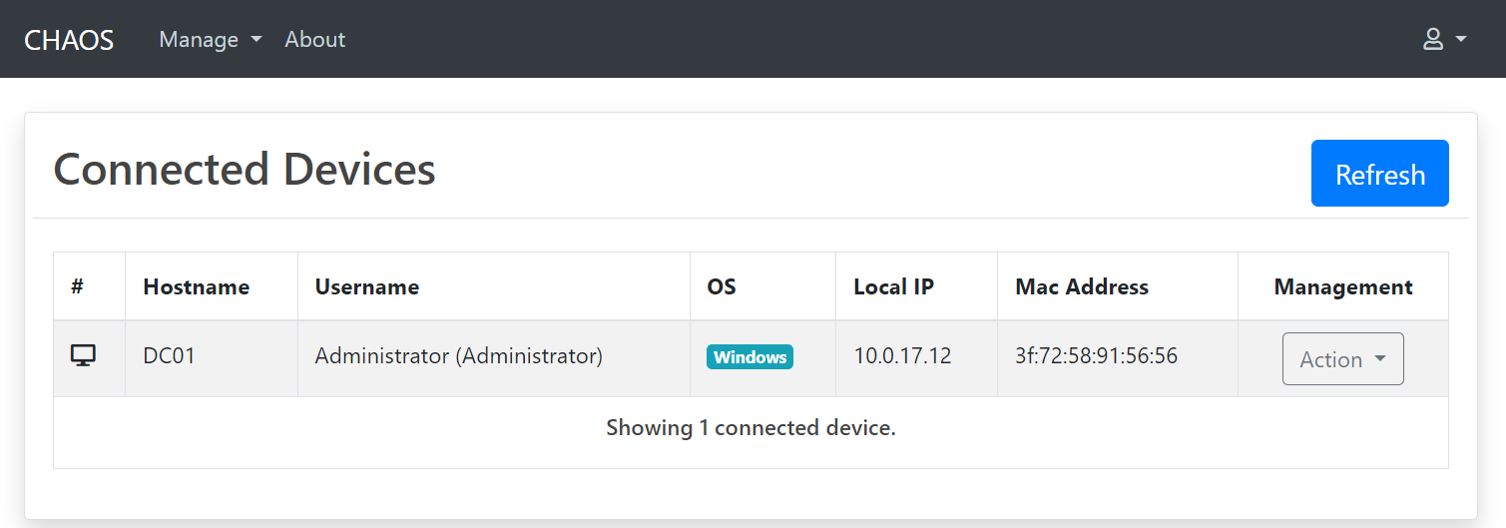Click the OS column header
Screen dimensions: 1506x528
[x=721, y=287]
